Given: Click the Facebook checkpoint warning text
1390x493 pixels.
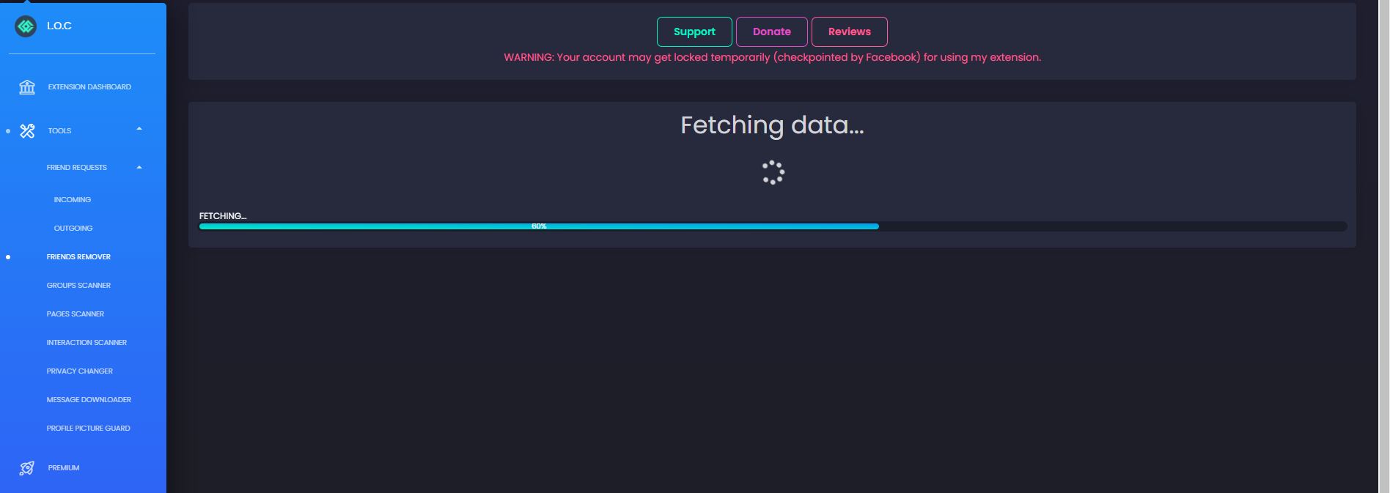Looking at the screenshot, I should 772,57.
